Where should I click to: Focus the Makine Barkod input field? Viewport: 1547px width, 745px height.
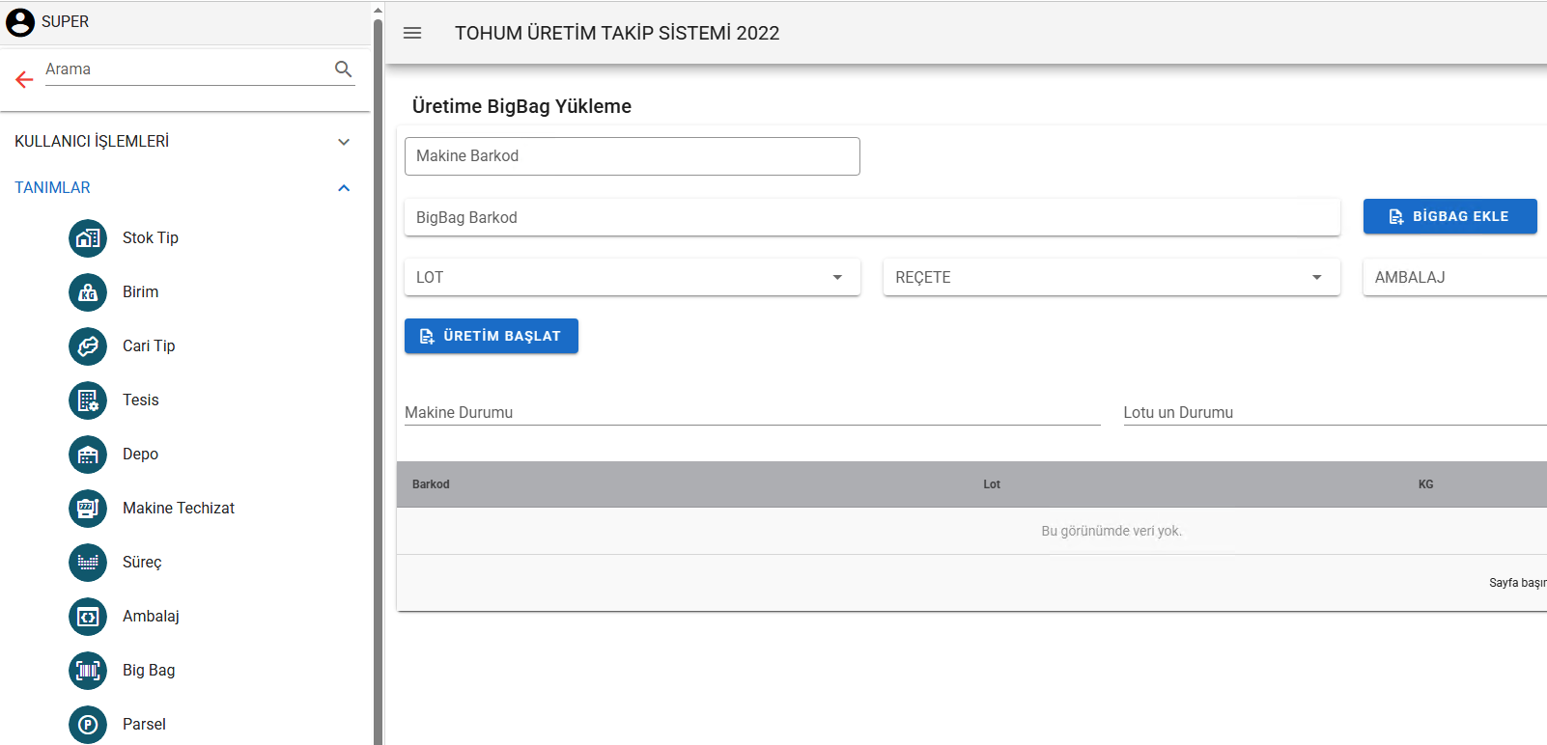point(632,156)
